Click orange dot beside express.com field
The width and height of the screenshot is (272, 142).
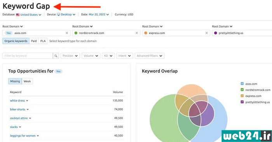[x=146, y=33]
